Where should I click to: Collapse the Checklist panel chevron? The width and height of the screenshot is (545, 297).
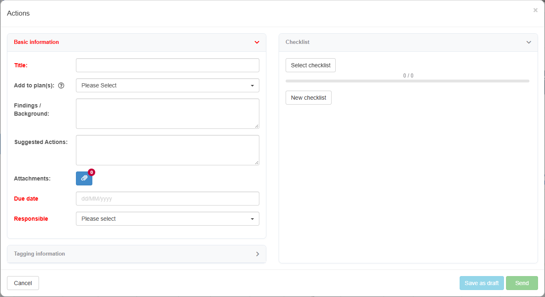pos(529,42)
